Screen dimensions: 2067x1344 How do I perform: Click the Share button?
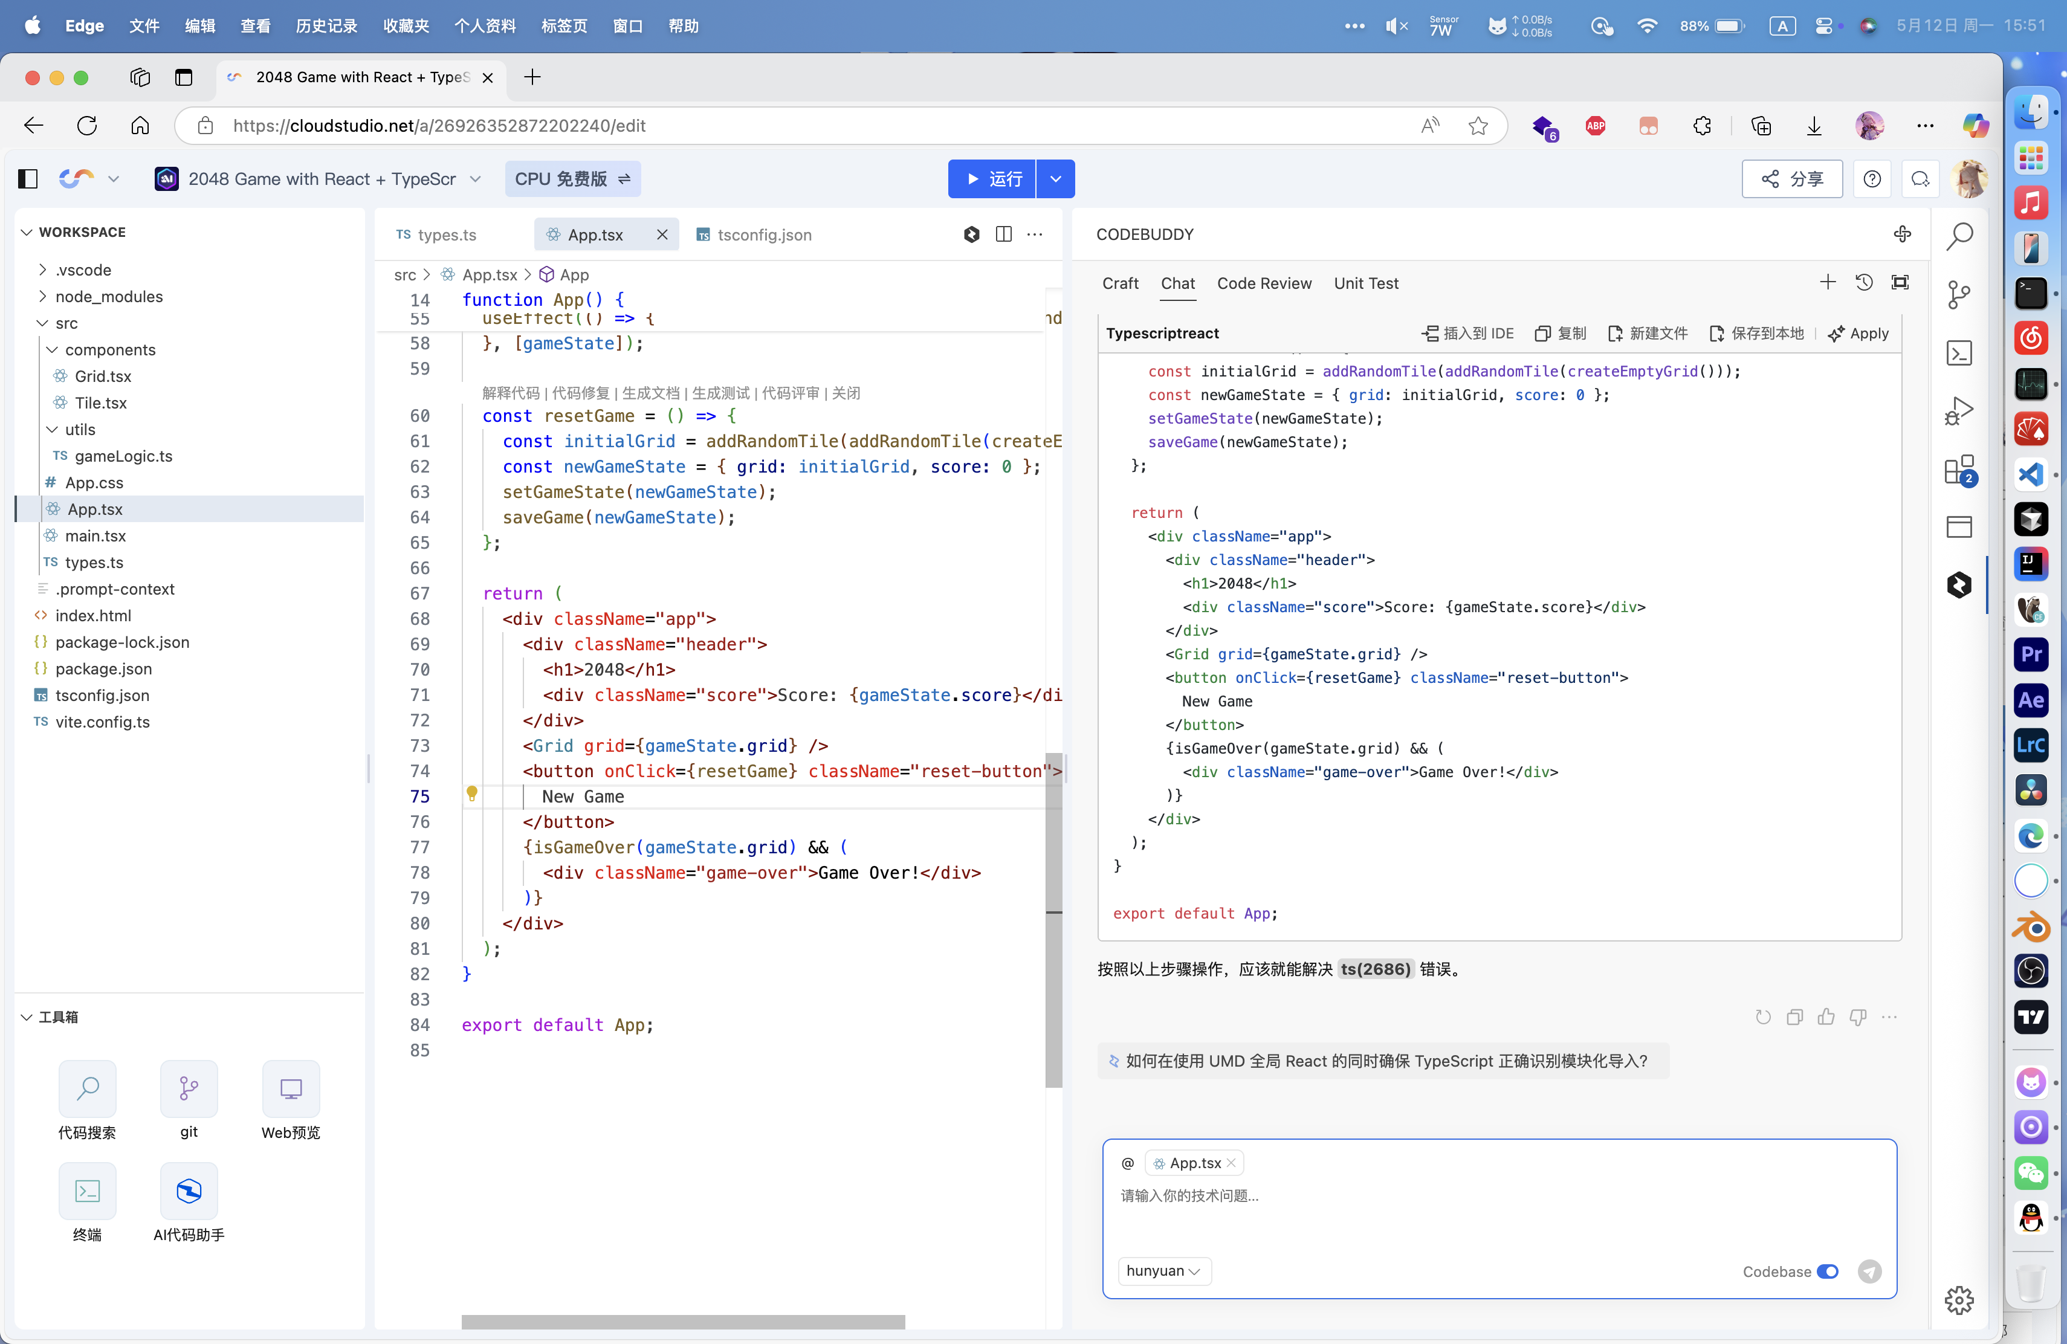[x=1791, y=179]
